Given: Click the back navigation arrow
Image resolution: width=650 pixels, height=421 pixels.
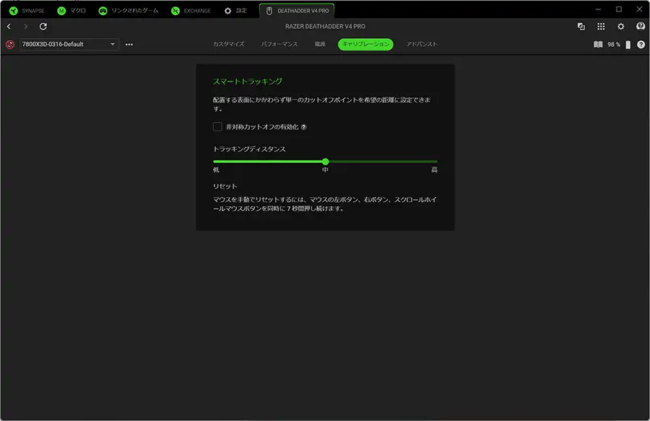Looking at the screenshot, I should 9,27.
